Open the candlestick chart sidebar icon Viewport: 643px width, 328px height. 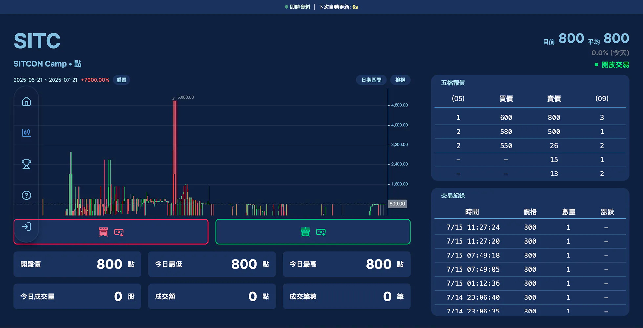pos(26,133)
